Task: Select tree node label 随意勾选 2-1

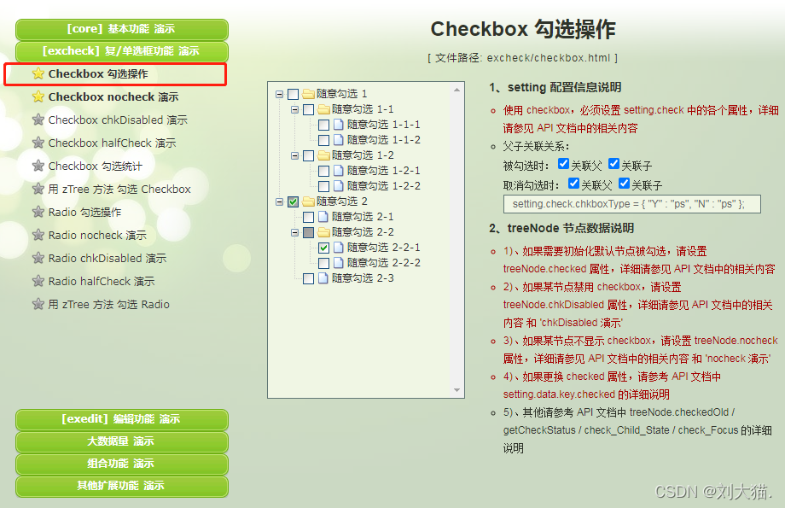Action: 363,216
